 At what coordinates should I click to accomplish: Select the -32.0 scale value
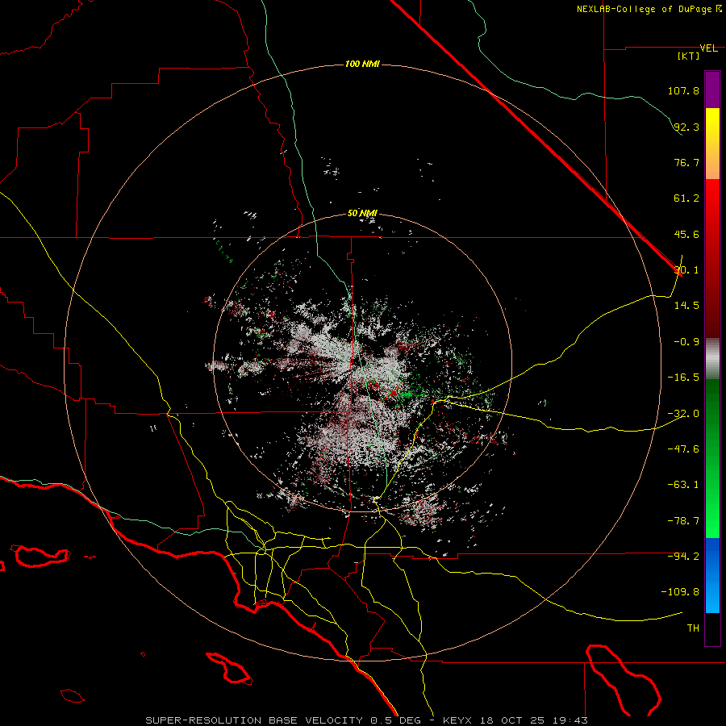click(683, 414)
